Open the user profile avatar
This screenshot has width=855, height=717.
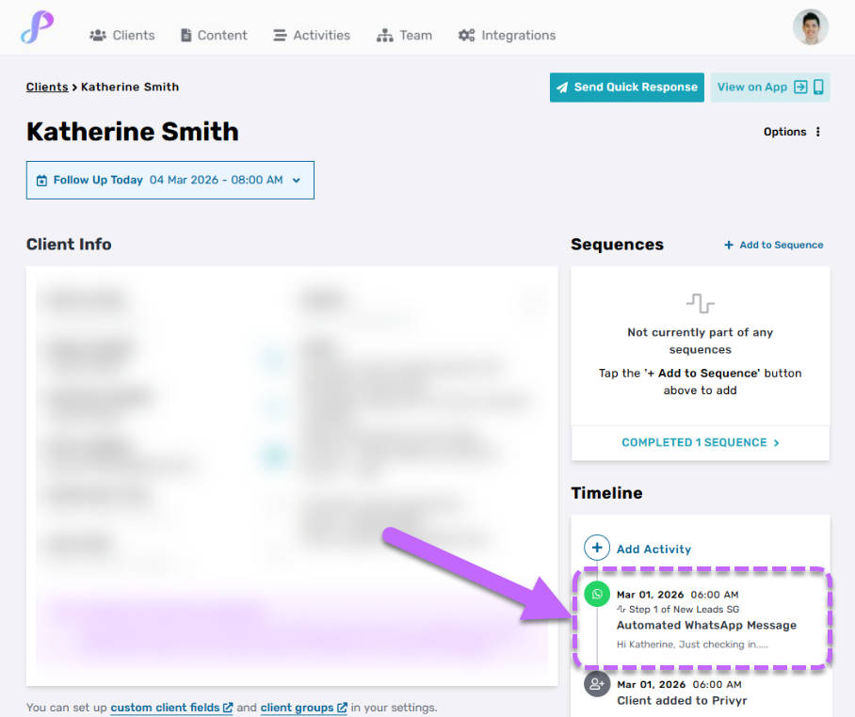pos(810,28)
